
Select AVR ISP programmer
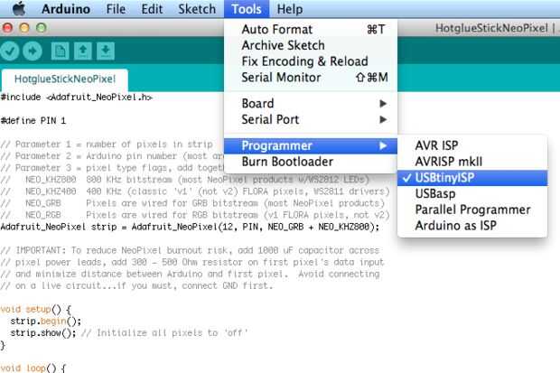click(472, 145)
